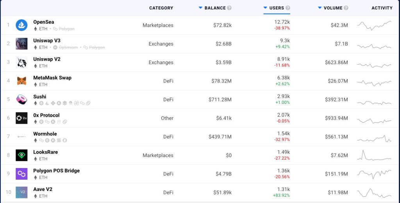Click the 6.38k users value
The height and width of the screenshot is (203, 400).
coord(284,78)
